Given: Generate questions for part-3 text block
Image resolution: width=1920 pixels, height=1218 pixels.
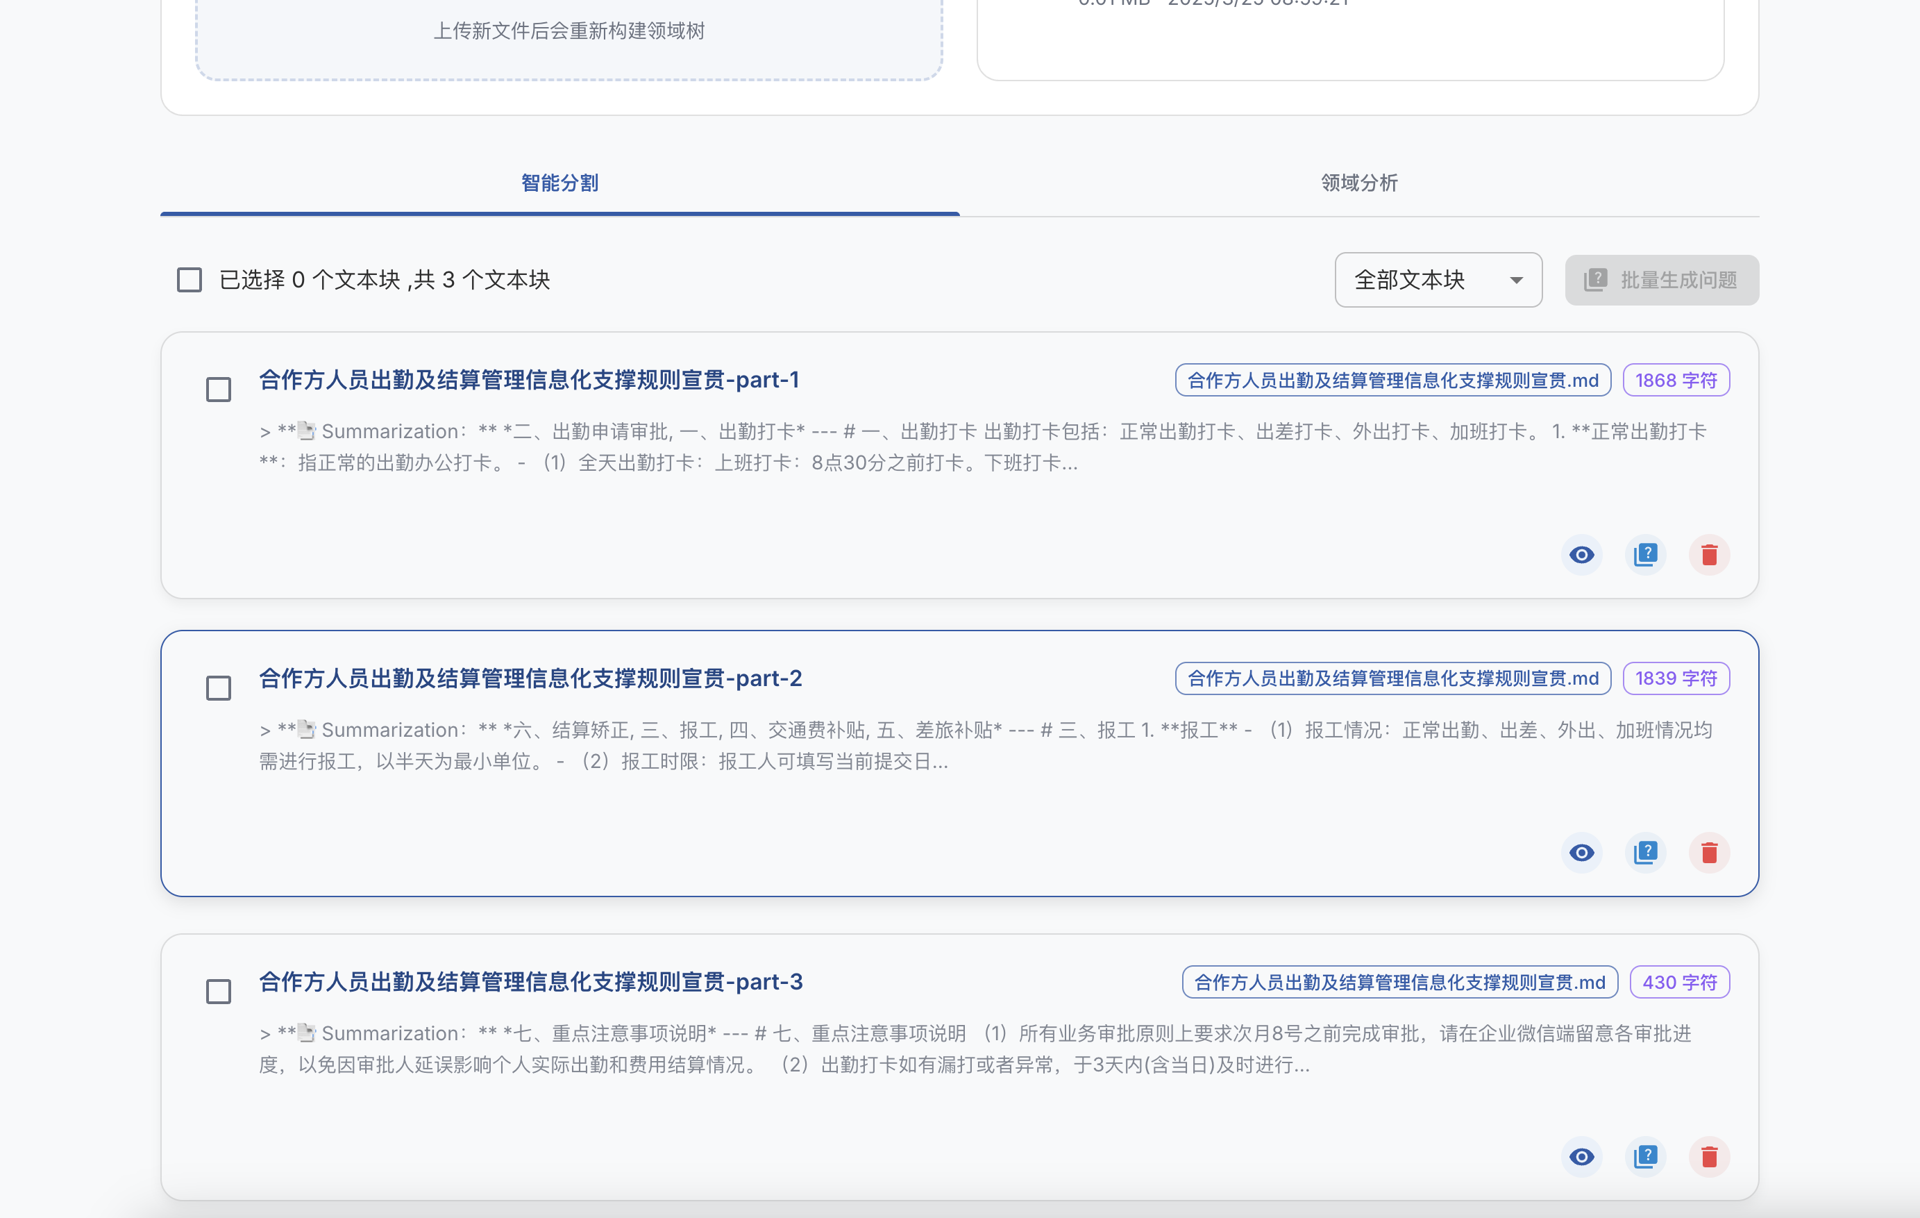Looking at the screenshot, I should [x=1645, y=1157].
